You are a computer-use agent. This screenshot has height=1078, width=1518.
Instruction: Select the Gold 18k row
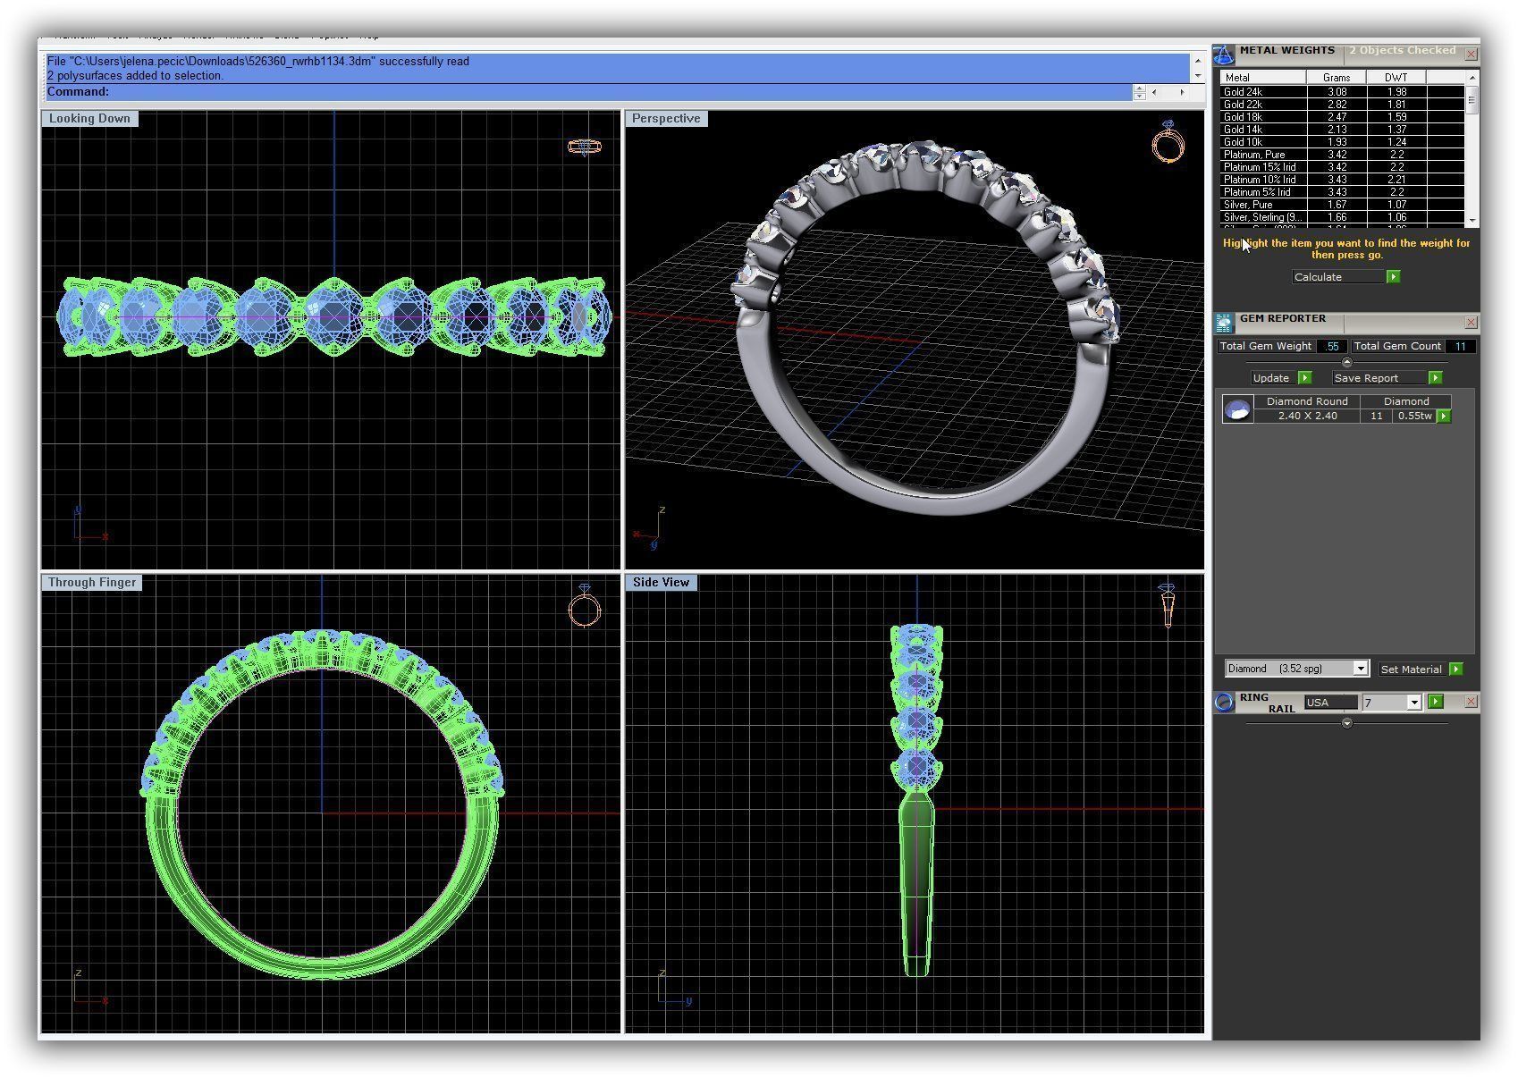(1342, 117)
